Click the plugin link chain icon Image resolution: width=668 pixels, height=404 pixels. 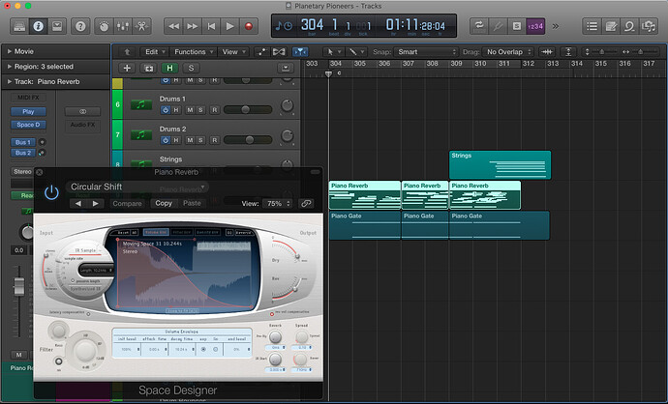[307, 204]
